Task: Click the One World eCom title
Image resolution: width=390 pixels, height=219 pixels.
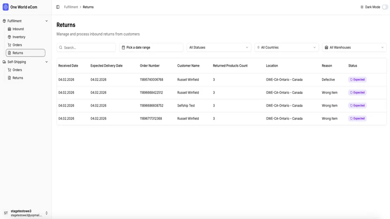Action: pyautogui.click(x=23, y=7)
